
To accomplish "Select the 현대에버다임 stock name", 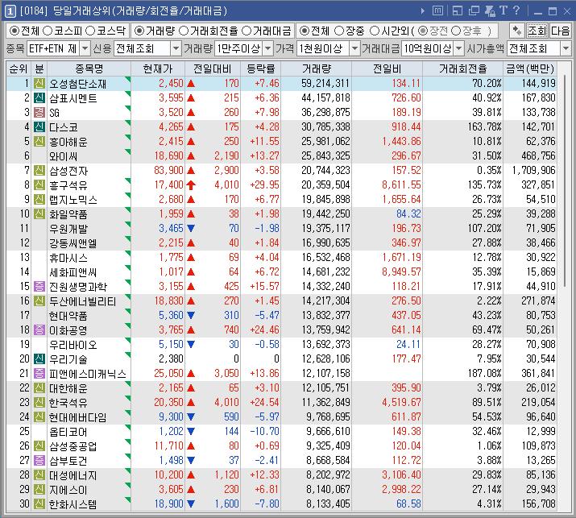I will [x=78, y=417].
